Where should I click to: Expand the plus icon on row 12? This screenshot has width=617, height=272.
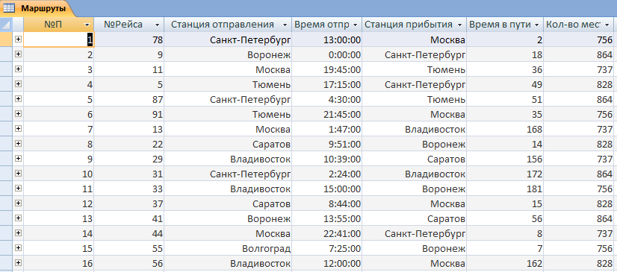tap(18, 203)
